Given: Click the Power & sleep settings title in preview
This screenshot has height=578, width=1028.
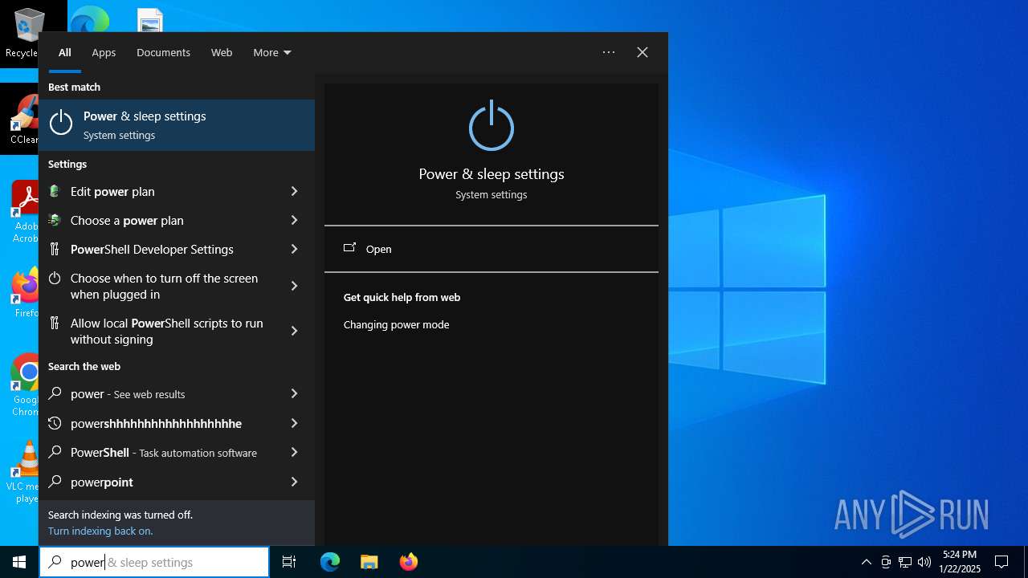Looking at the screenshot, I should (492, 173).
